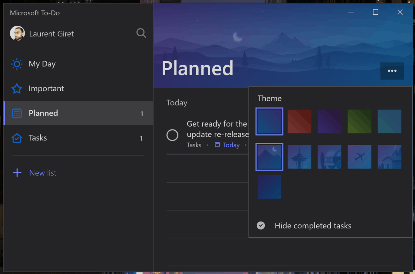Screen dimensions: 415x274
Task: Click the Hide completed tasks label
Action: click(x=313, y=225)
